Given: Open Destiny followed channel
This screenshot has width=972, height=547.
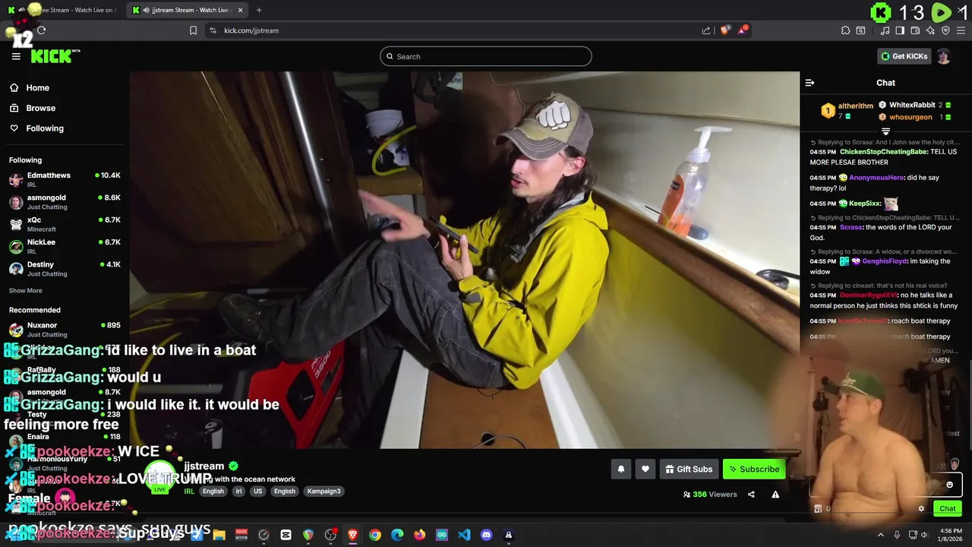Looking at the screenshot, I should [x=65, y=268].
